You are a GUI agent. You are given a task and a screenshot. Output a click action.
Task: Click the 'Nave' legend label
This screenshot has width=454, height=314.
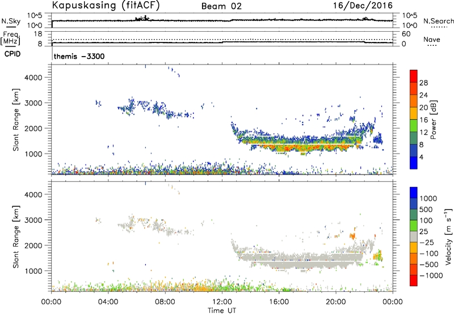432,39
